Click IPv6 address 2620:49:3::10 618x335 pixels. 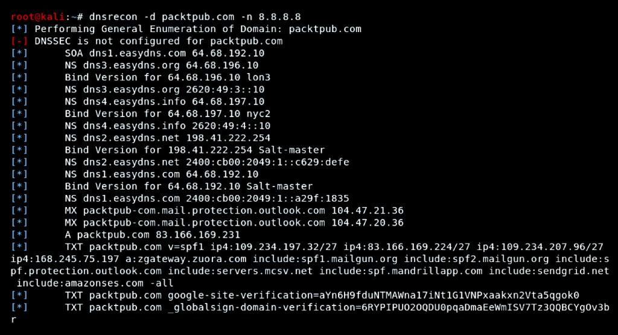(225, 89)
